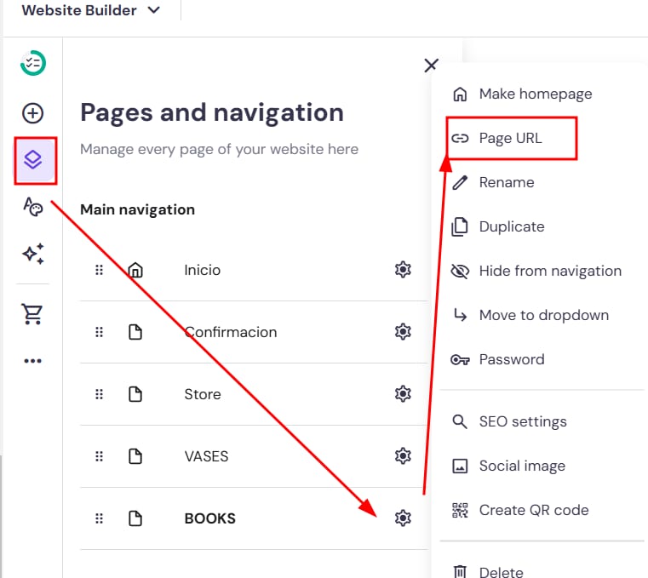Viewport: 648px width, 578px height.
Task: Choose Create QR code option
Action: (x=520, y=510)
